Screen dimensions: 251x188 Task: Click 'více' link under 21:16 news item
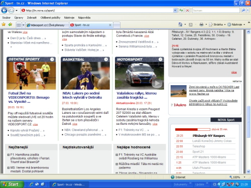[234, 72]
